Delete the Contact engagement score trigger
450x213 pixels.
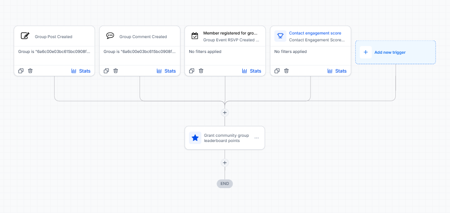(286, 71)
